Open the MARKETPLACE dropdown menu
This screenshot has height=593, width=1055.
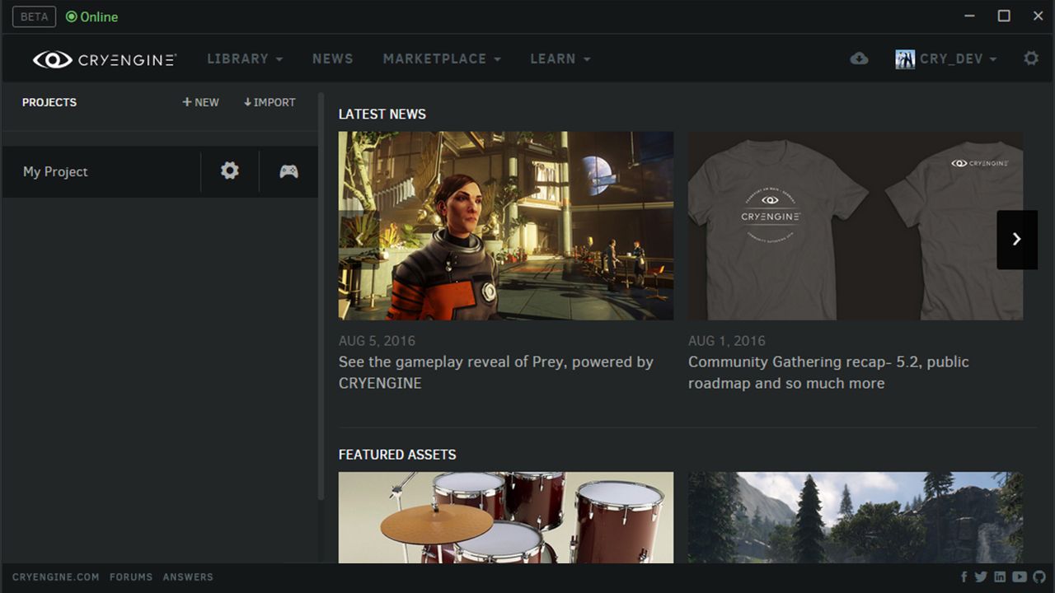442,58
